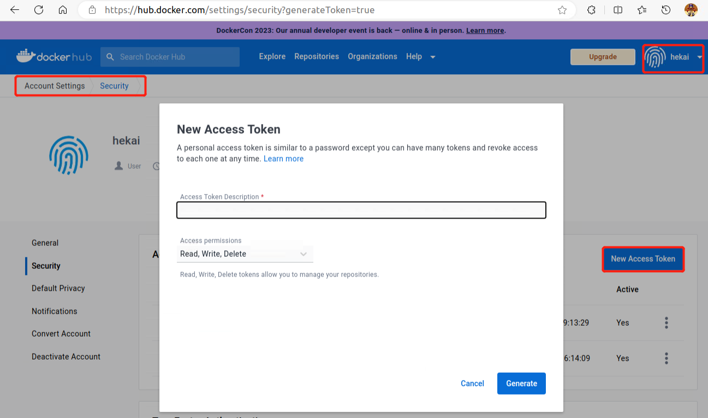
Task: Follow DockerCon banner Learn more link
Action: [x=485, y=31]
